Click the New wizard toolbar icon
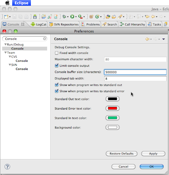Viewport: 169px width, 175px height. pos(6,17)
